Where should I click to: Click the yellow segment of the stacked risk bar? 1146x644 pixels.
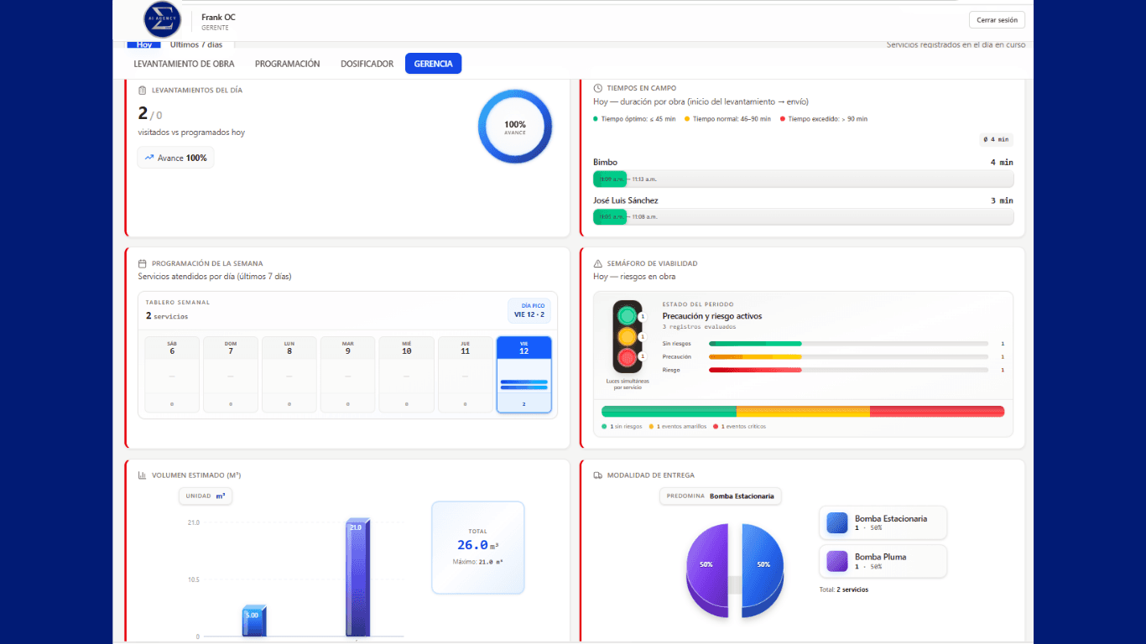(803, 411)
